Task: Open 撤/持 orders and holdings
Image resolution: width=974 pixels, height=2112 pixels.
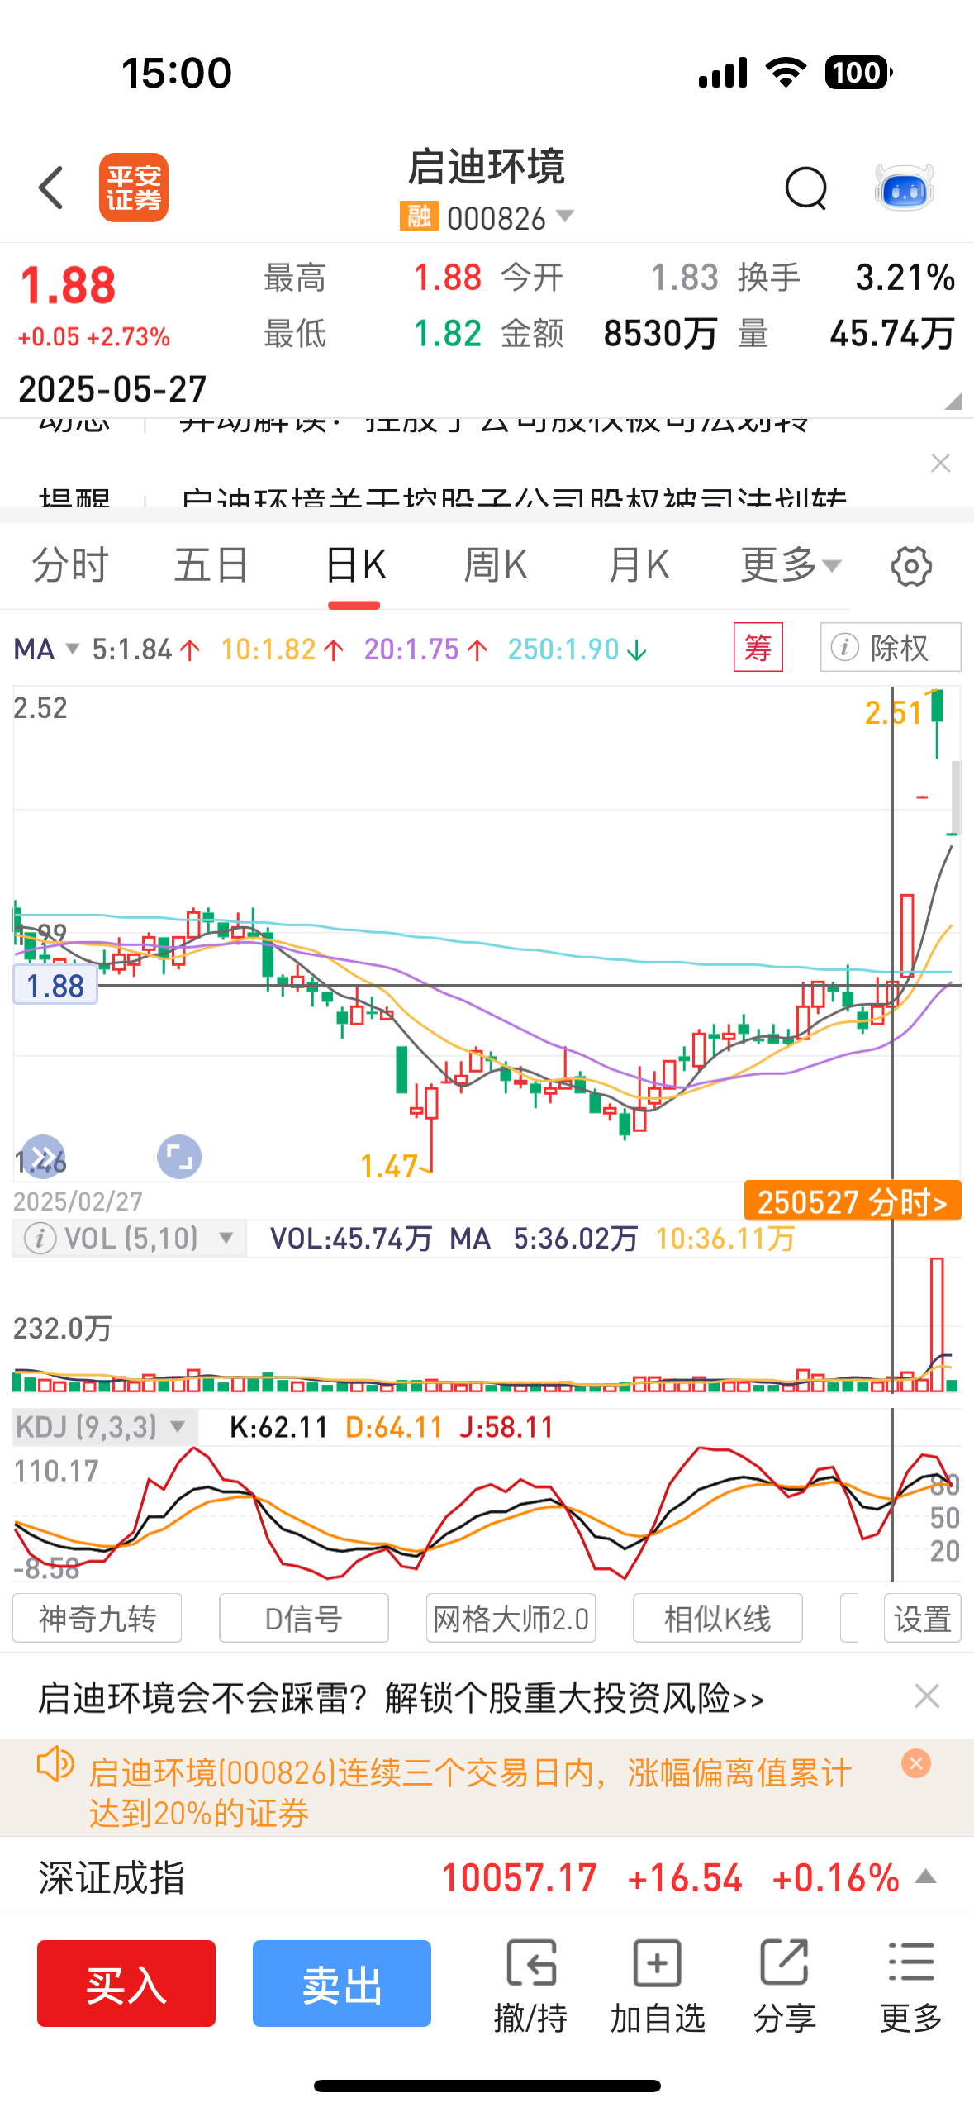Action: pyautogui.click(x=530, y=1986)
